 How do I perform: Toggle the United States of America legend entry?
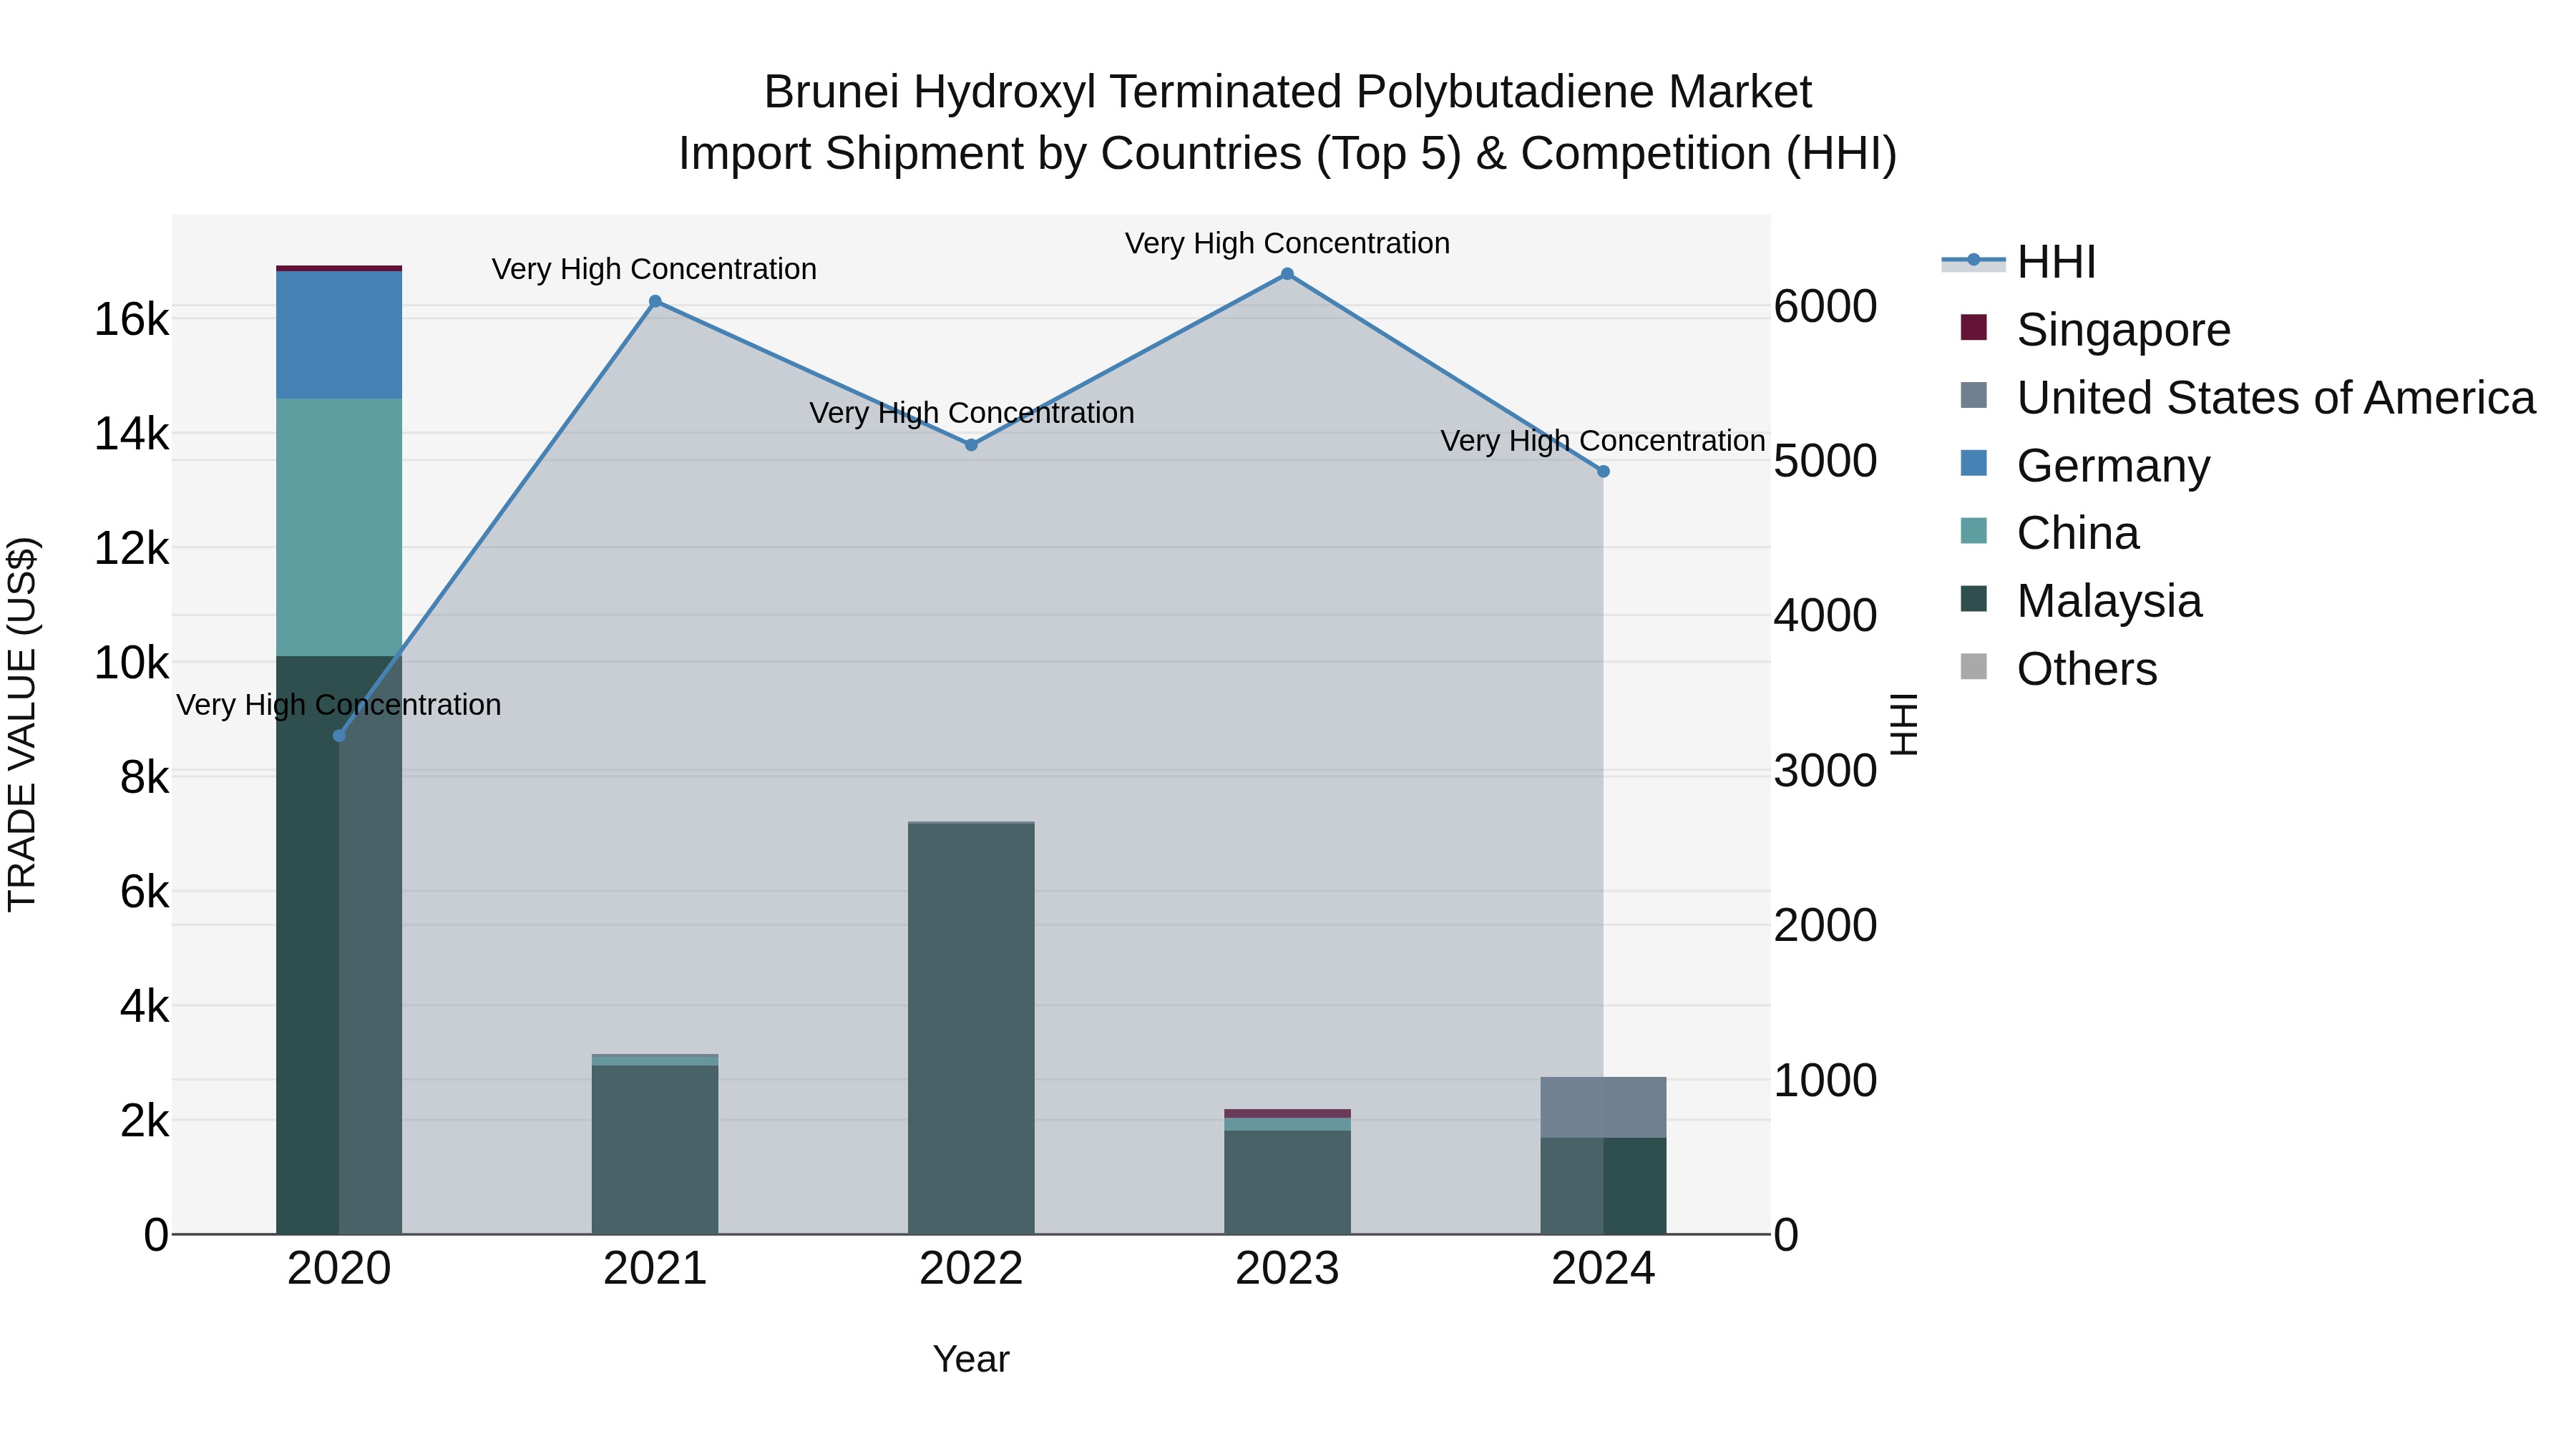click(2247, 397)
